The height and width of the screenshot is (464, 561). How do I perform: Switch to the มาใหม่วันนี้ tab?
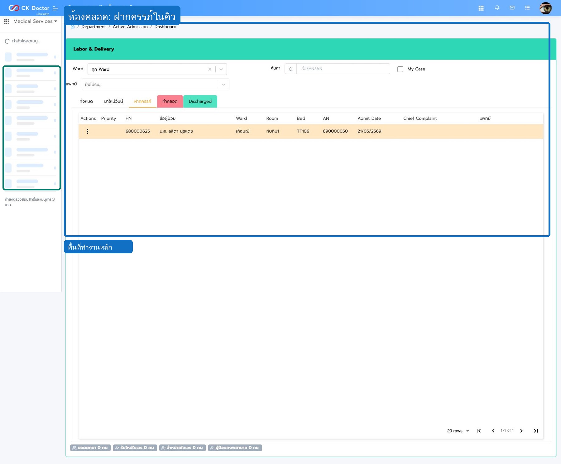point(113,101)
